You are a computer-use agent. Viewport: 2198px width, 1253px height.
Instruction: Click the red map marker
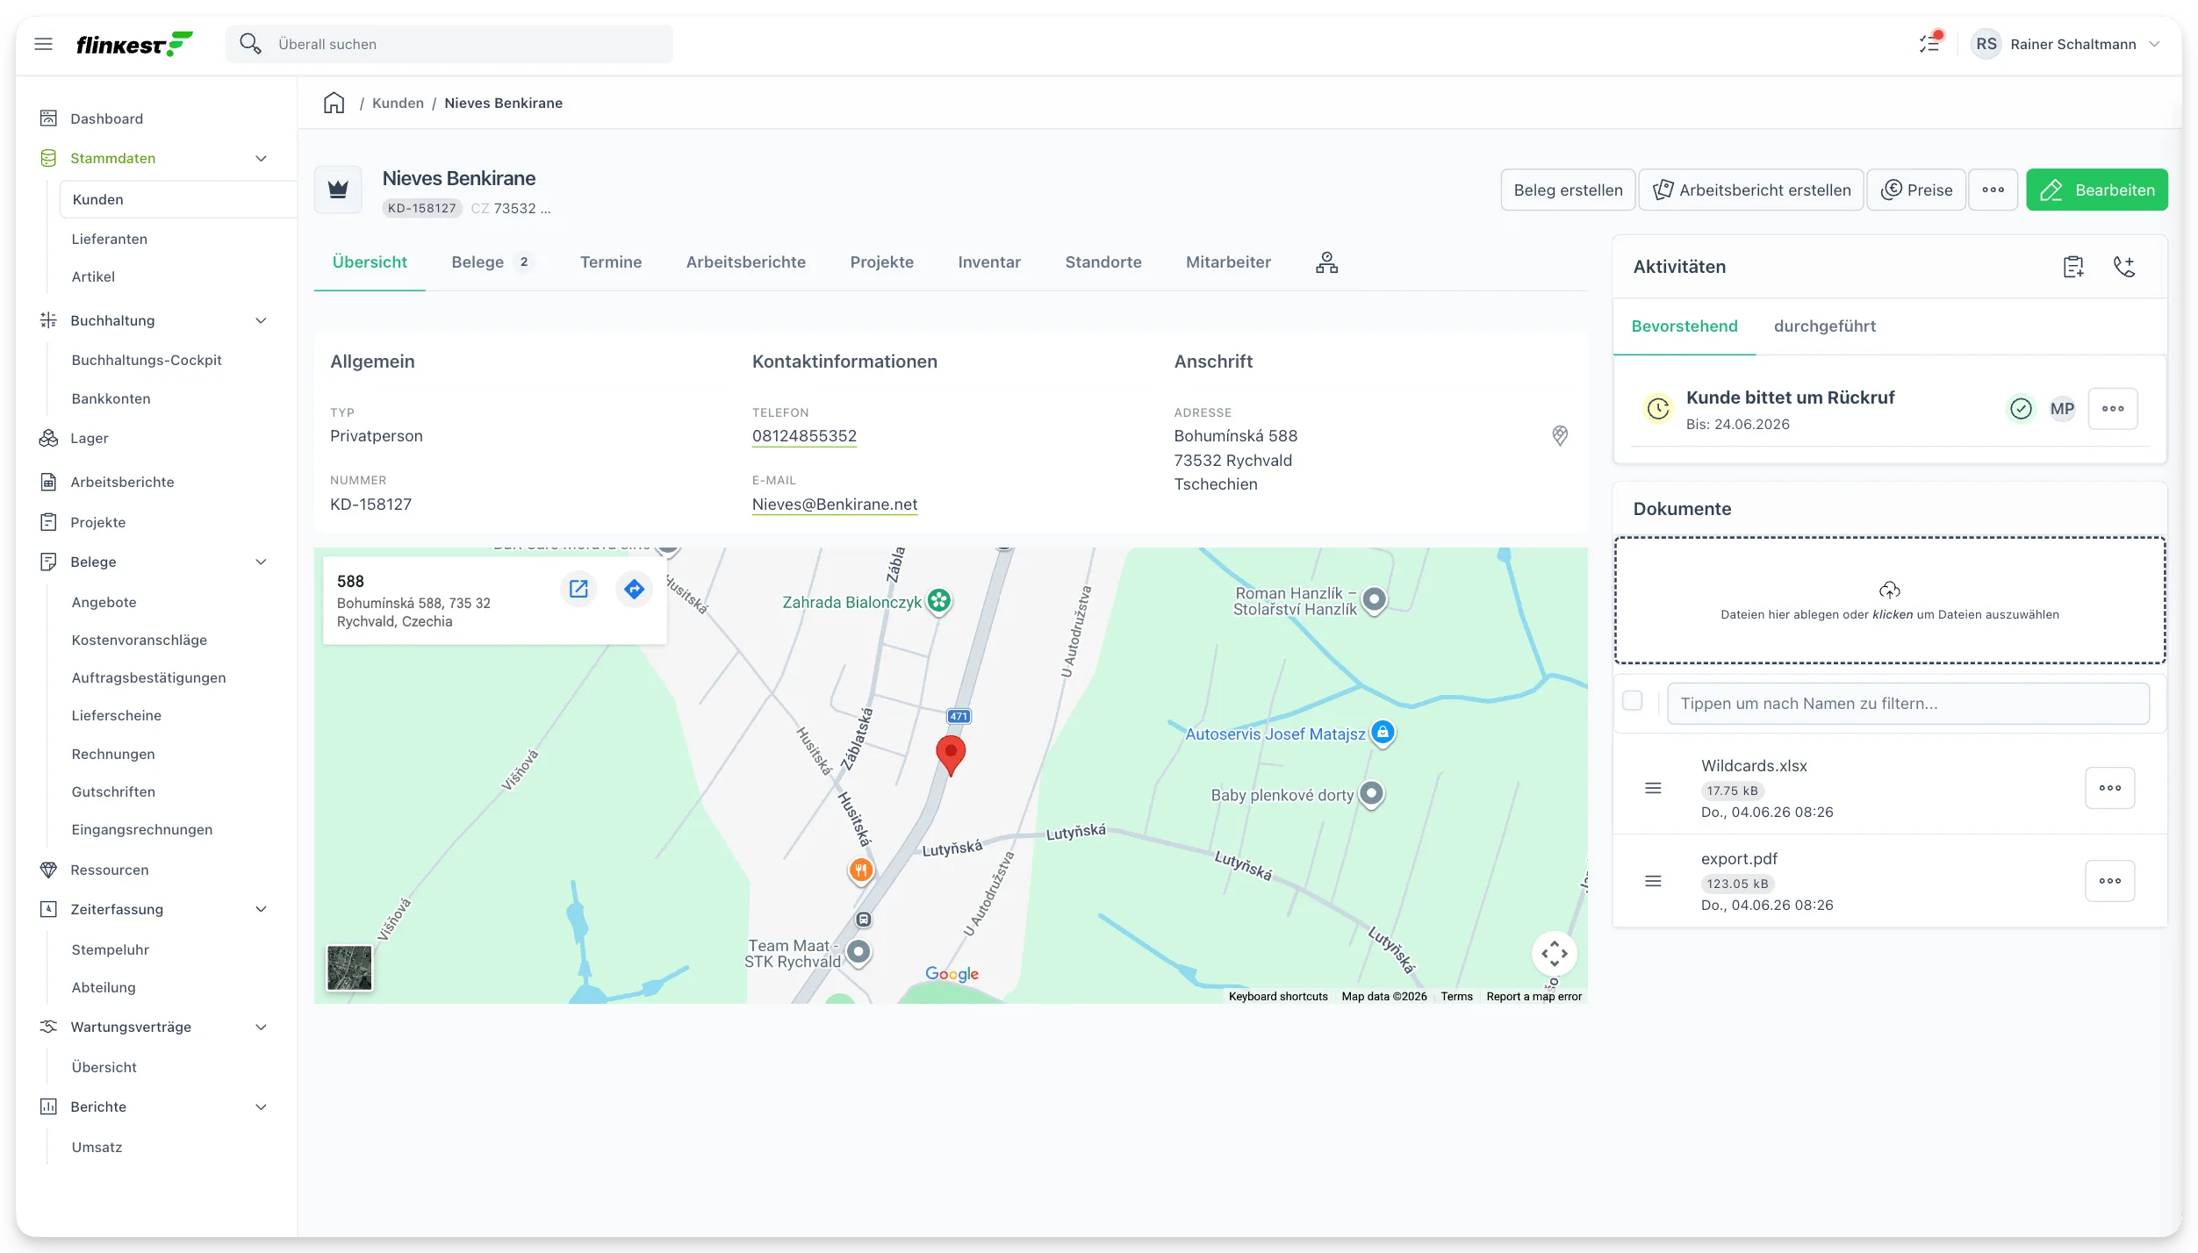click(x=951, y=755)
